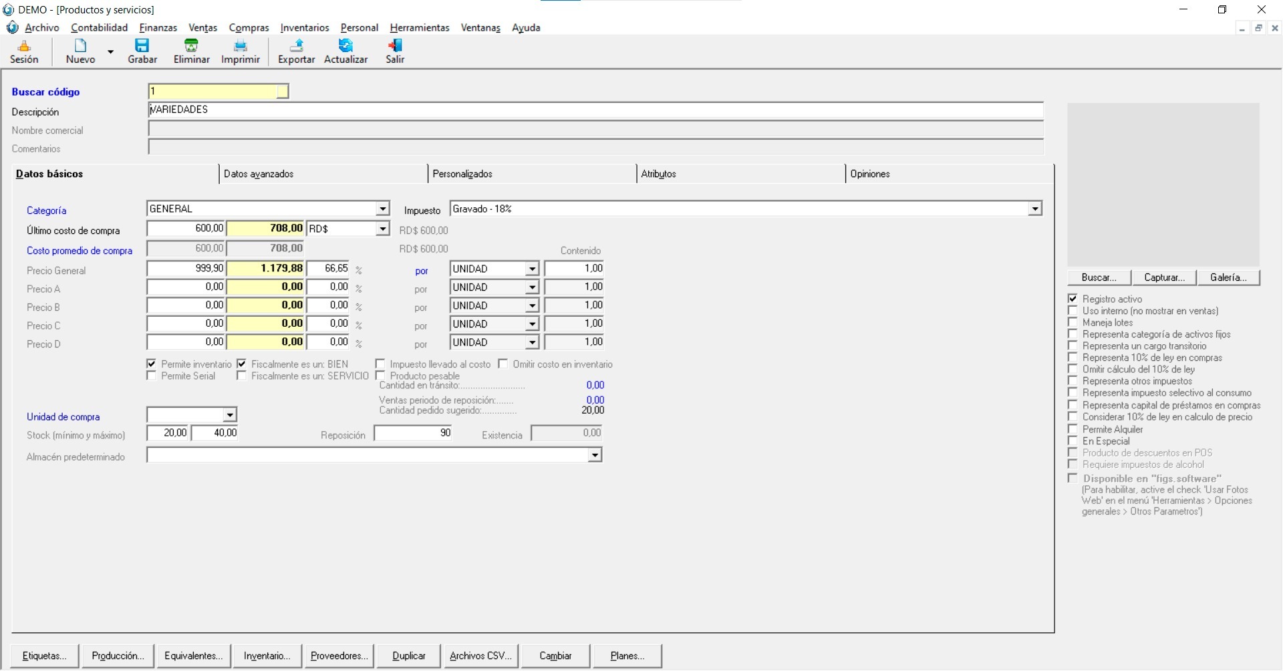This screenshot has width=1283, height=671.
Task: Open the Categoría dropdown
Action: tap(382, 209)
